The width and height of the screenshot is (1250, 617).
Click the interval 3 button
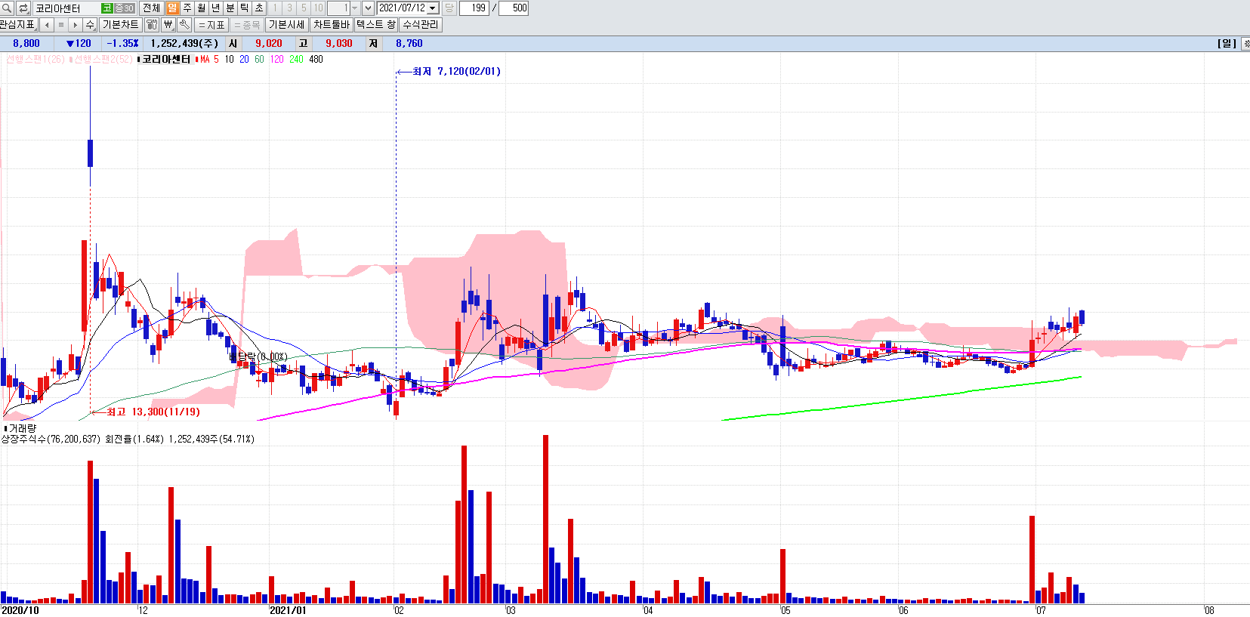pos(289,8)
